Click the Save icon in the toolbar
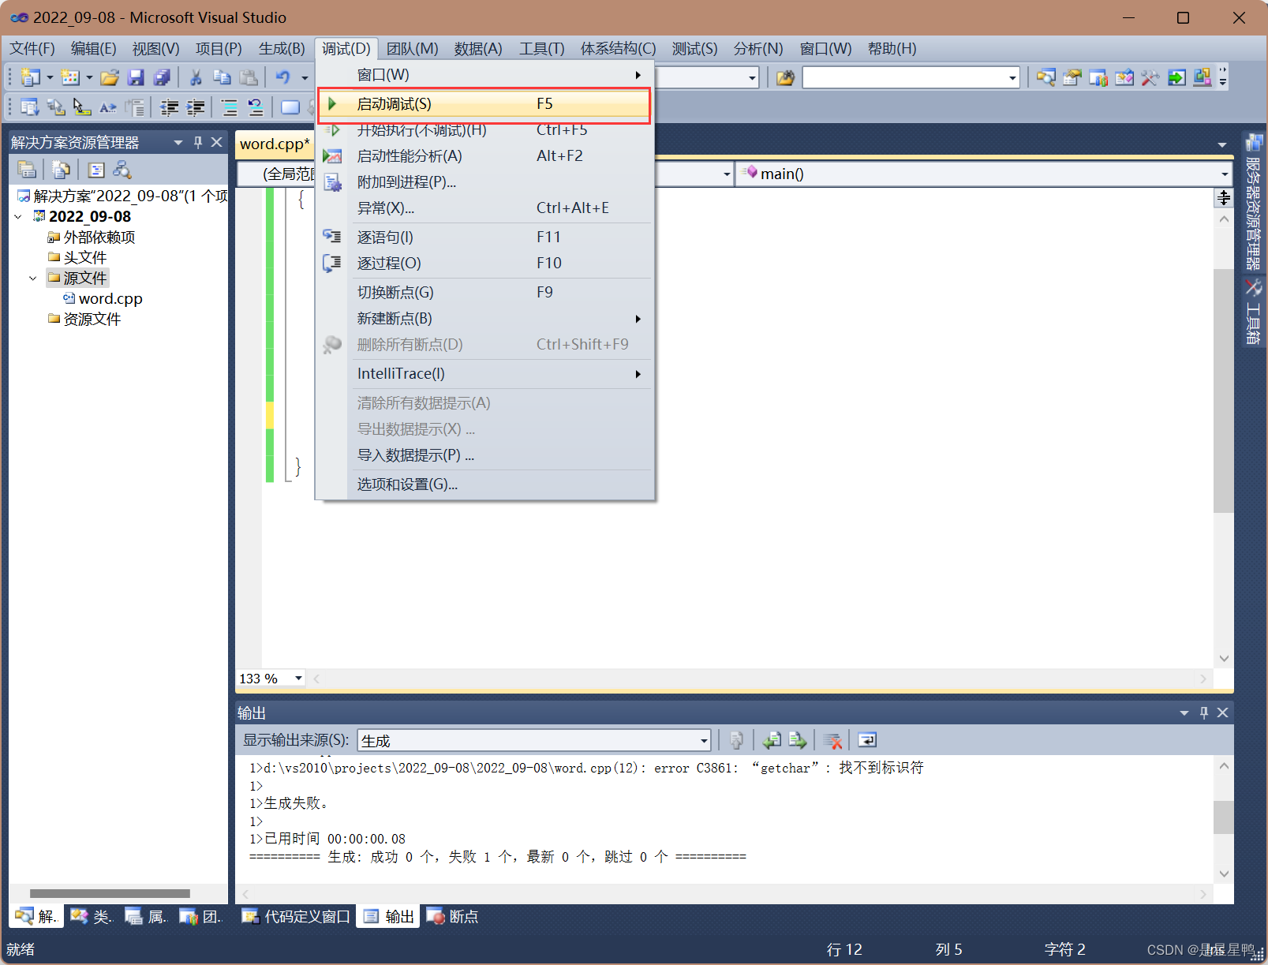Image resolution: width=1268 pixels, height=965 pixels. [136, 77]
